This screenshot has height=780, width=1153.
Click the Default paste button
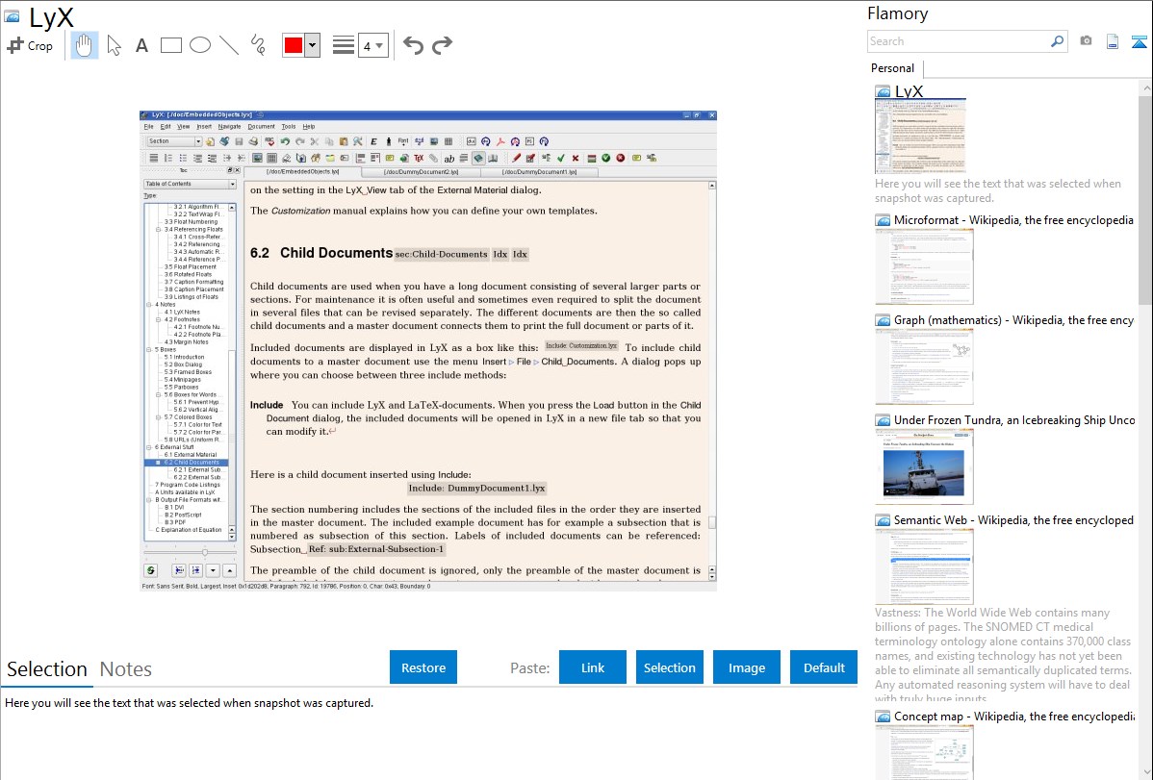tap(824, 667)
